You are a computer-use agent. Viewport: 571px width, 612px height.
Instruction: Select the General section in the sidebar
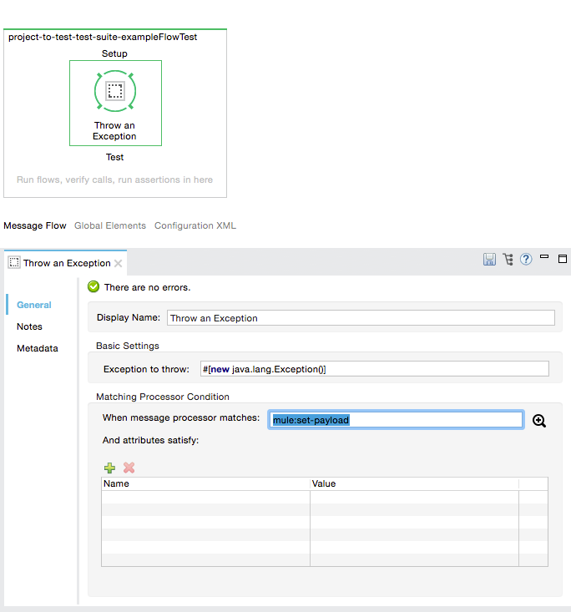click(34, 305)
